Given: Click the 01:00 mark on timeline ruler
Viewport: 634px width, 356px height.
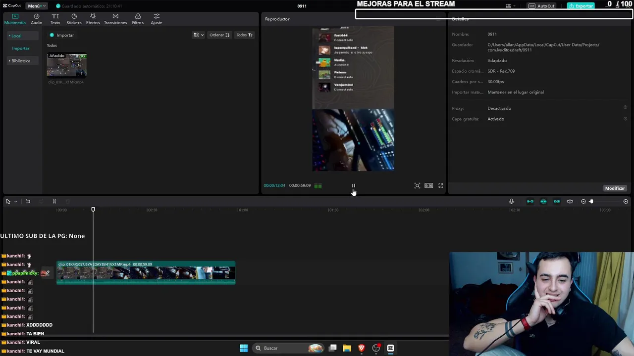Looking at the screenshot, I should 242,210.
